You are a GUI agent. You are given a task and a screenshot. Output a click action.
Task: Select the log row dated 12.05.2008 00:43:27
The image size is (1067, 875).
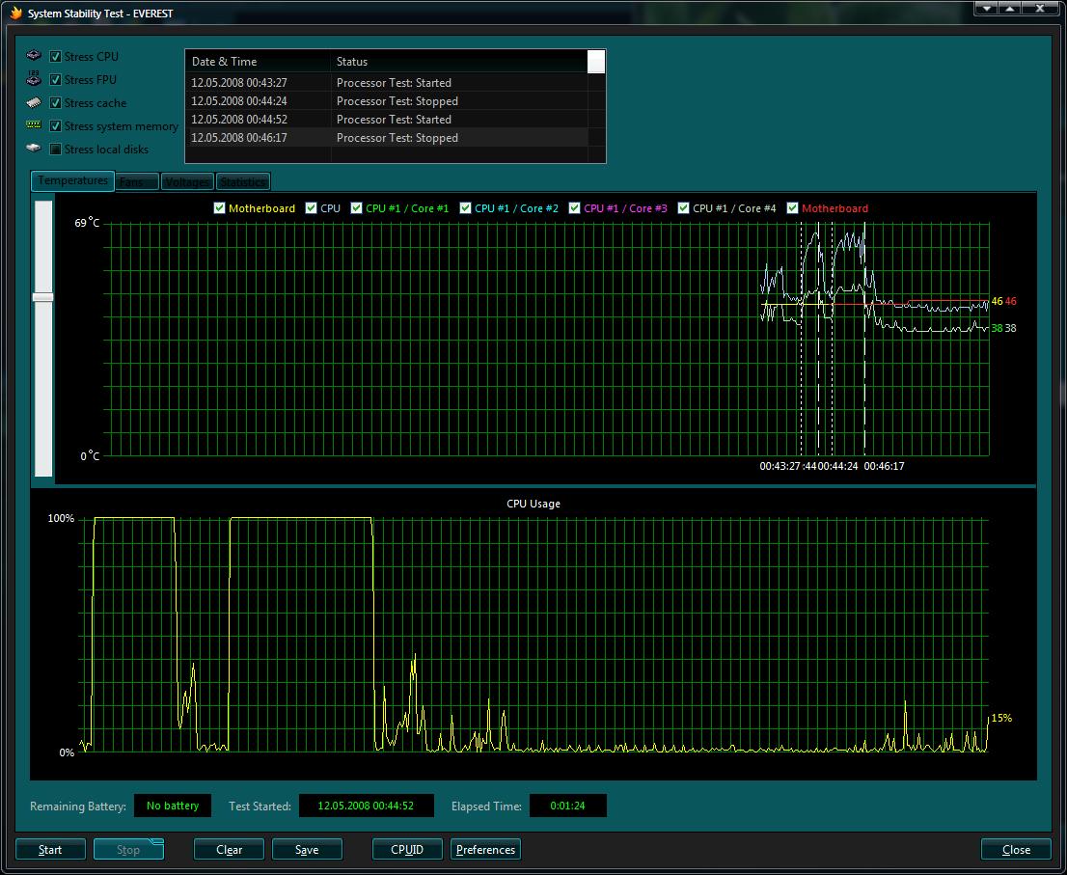(x=387, y=82)
